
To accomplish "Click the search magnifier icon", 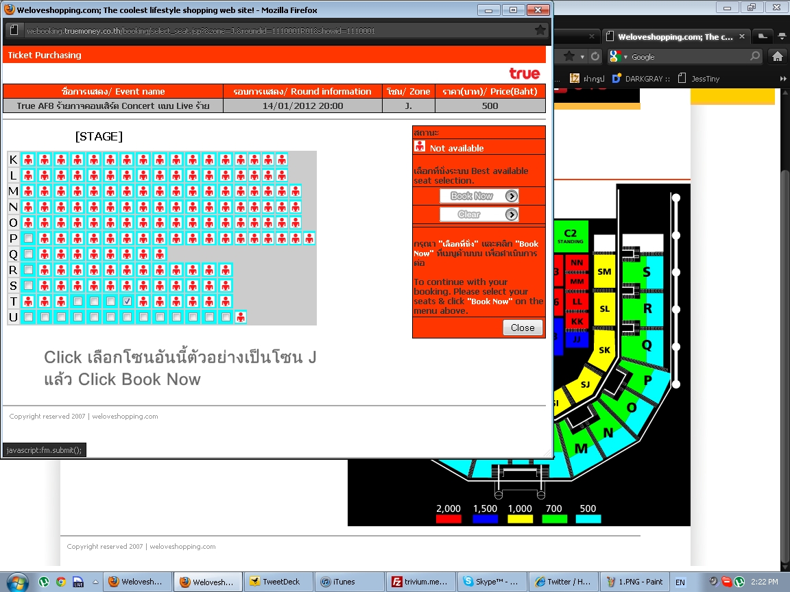I will tap(755, 56).
